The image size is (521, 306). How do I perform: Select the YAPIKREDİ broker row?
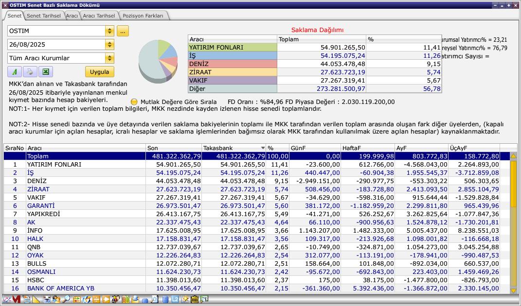256,214
